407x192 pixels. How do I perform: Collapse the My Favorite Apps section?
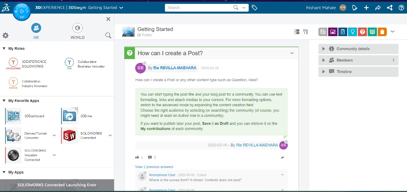tap(4, 100)
